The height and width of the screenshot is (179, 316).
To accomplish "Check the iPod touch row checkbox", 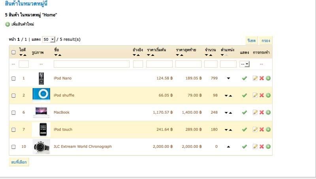I will (13, 130).
